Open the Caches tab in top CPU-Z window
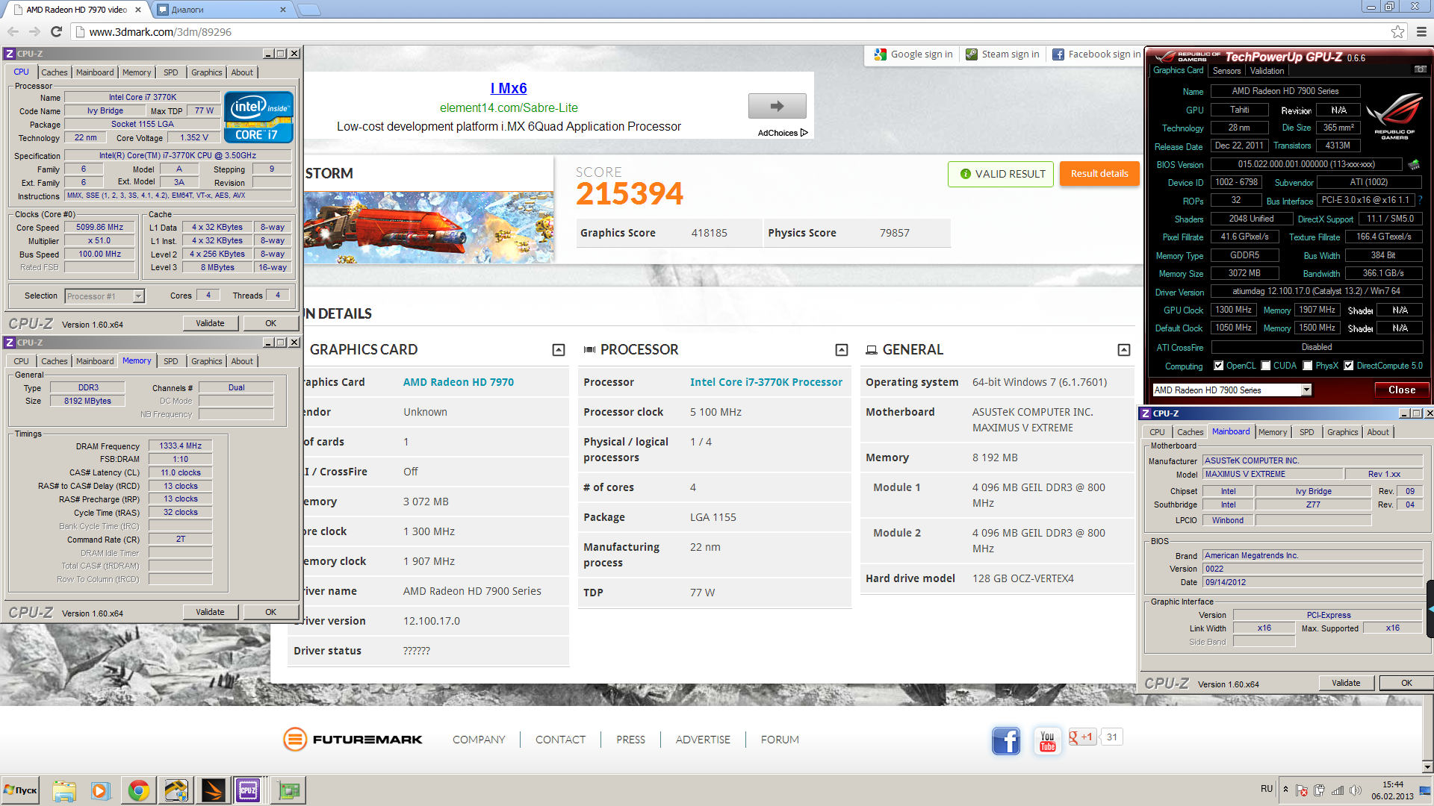1434x806 pixels. [x=54, y=72]
